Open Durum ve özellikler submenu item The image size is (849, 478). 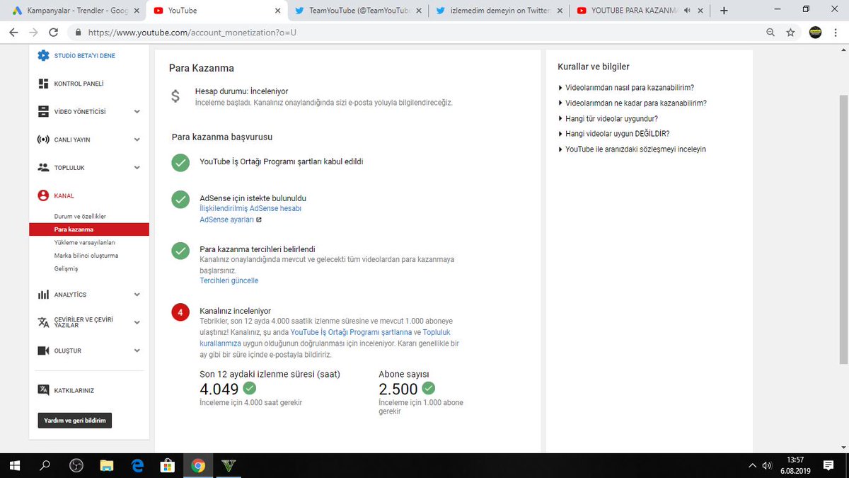pyautogui.click(x=80, y=216)
